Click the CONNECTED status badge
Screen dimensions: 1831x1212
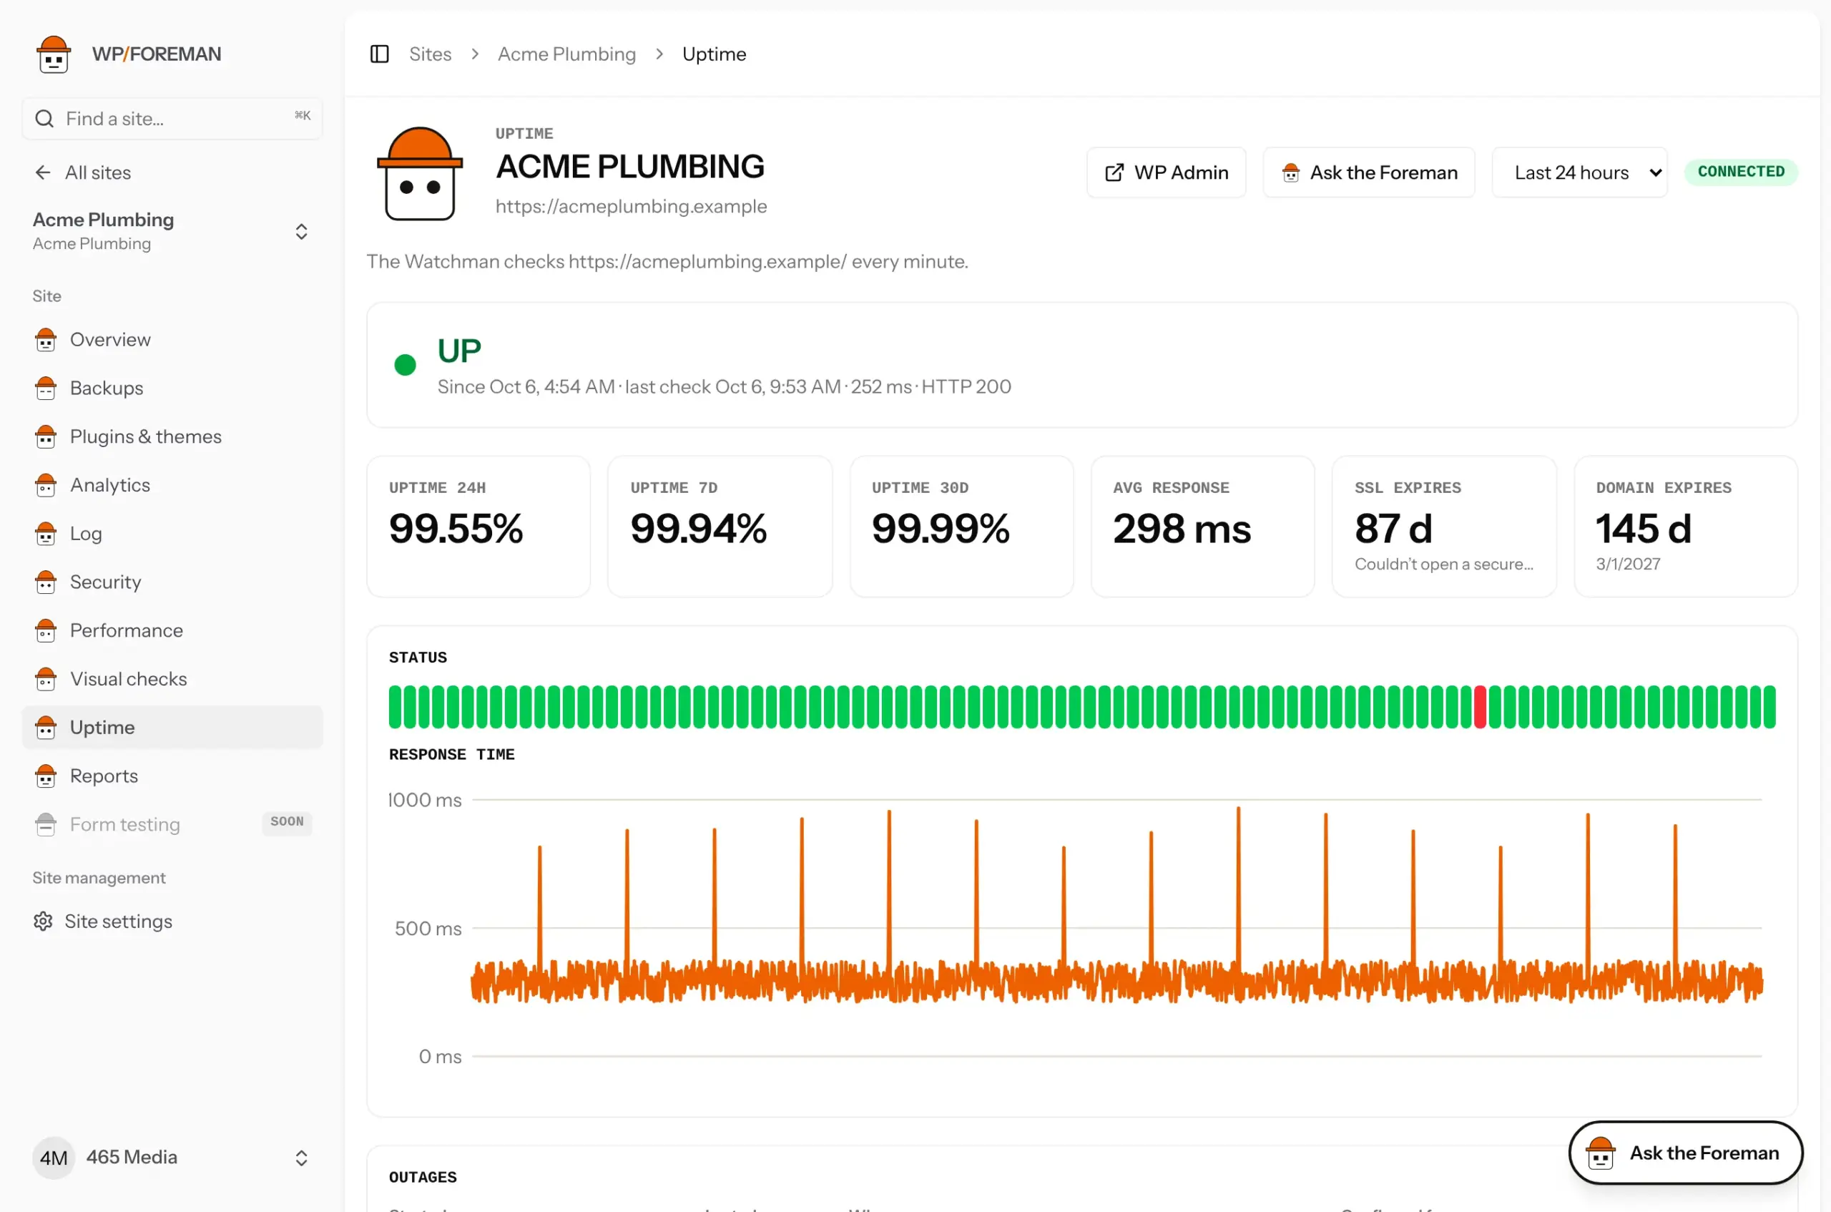click(x=1741, y=172)
